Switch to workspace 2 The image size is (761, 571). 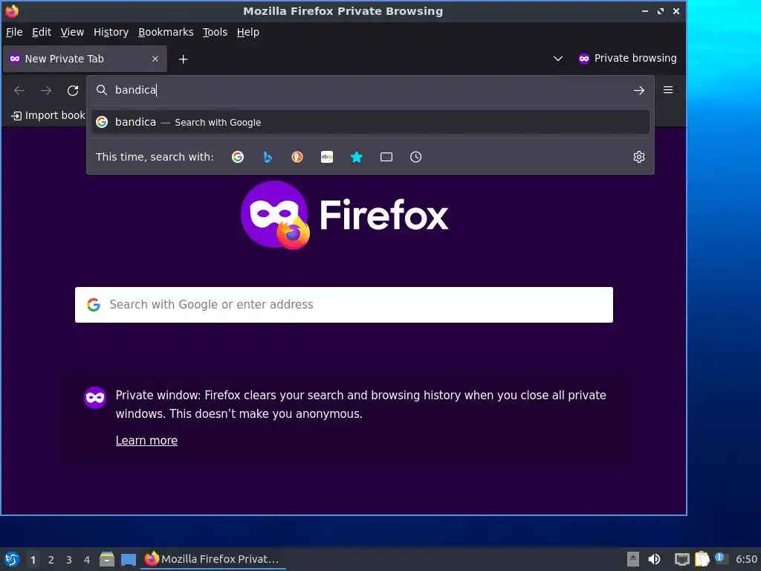(51, 560)
